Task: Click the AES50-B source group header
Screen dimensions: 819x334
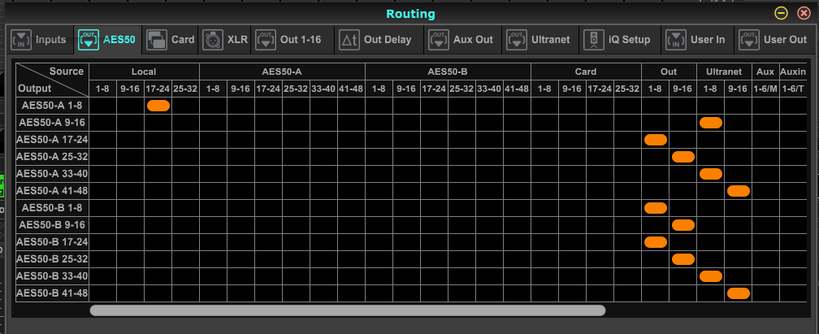Action: [x=448, y=72]
